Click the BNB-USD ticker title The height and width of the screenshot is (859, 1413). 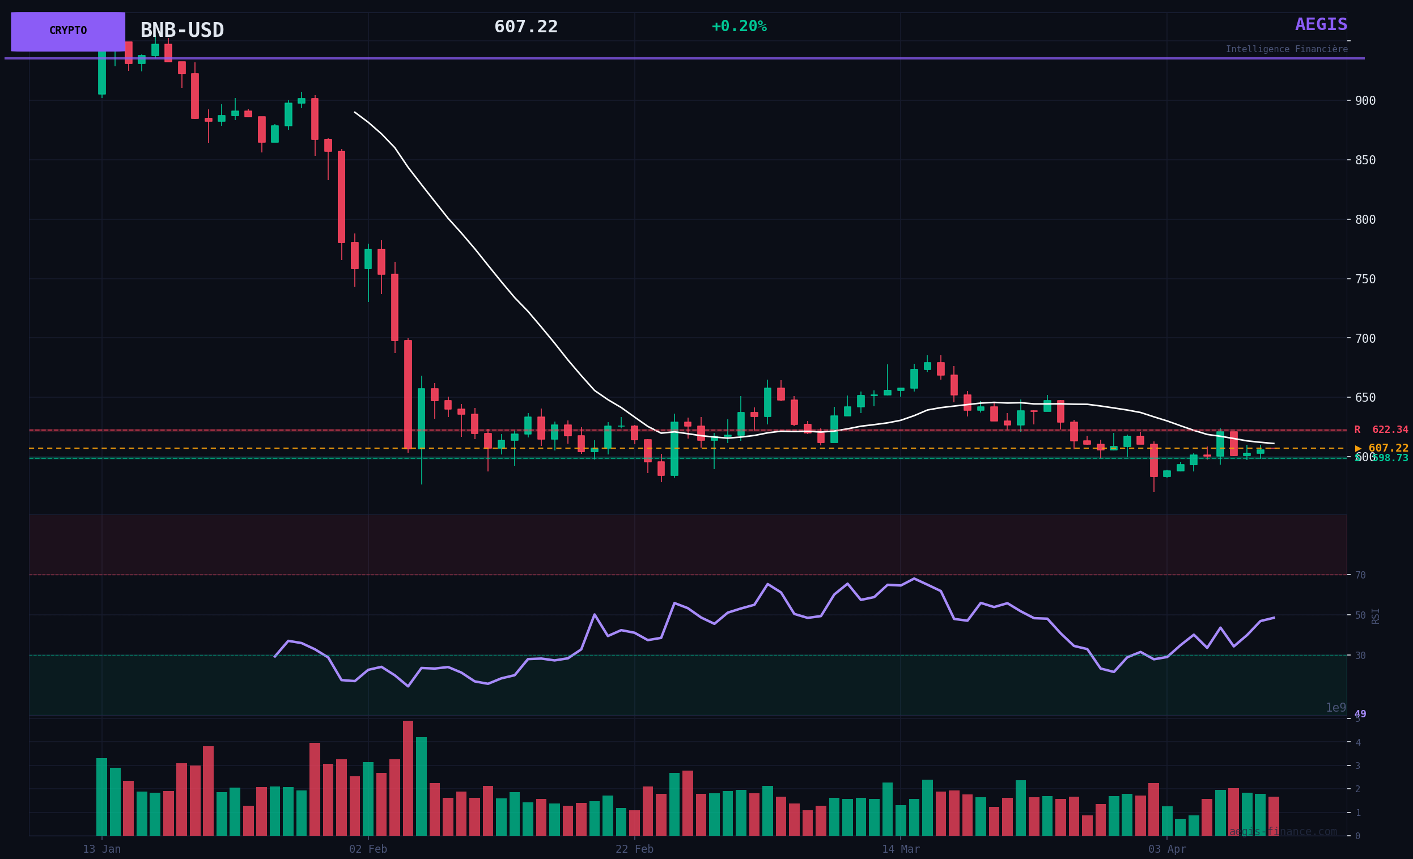pyautogui.click(x=182, y=30)
